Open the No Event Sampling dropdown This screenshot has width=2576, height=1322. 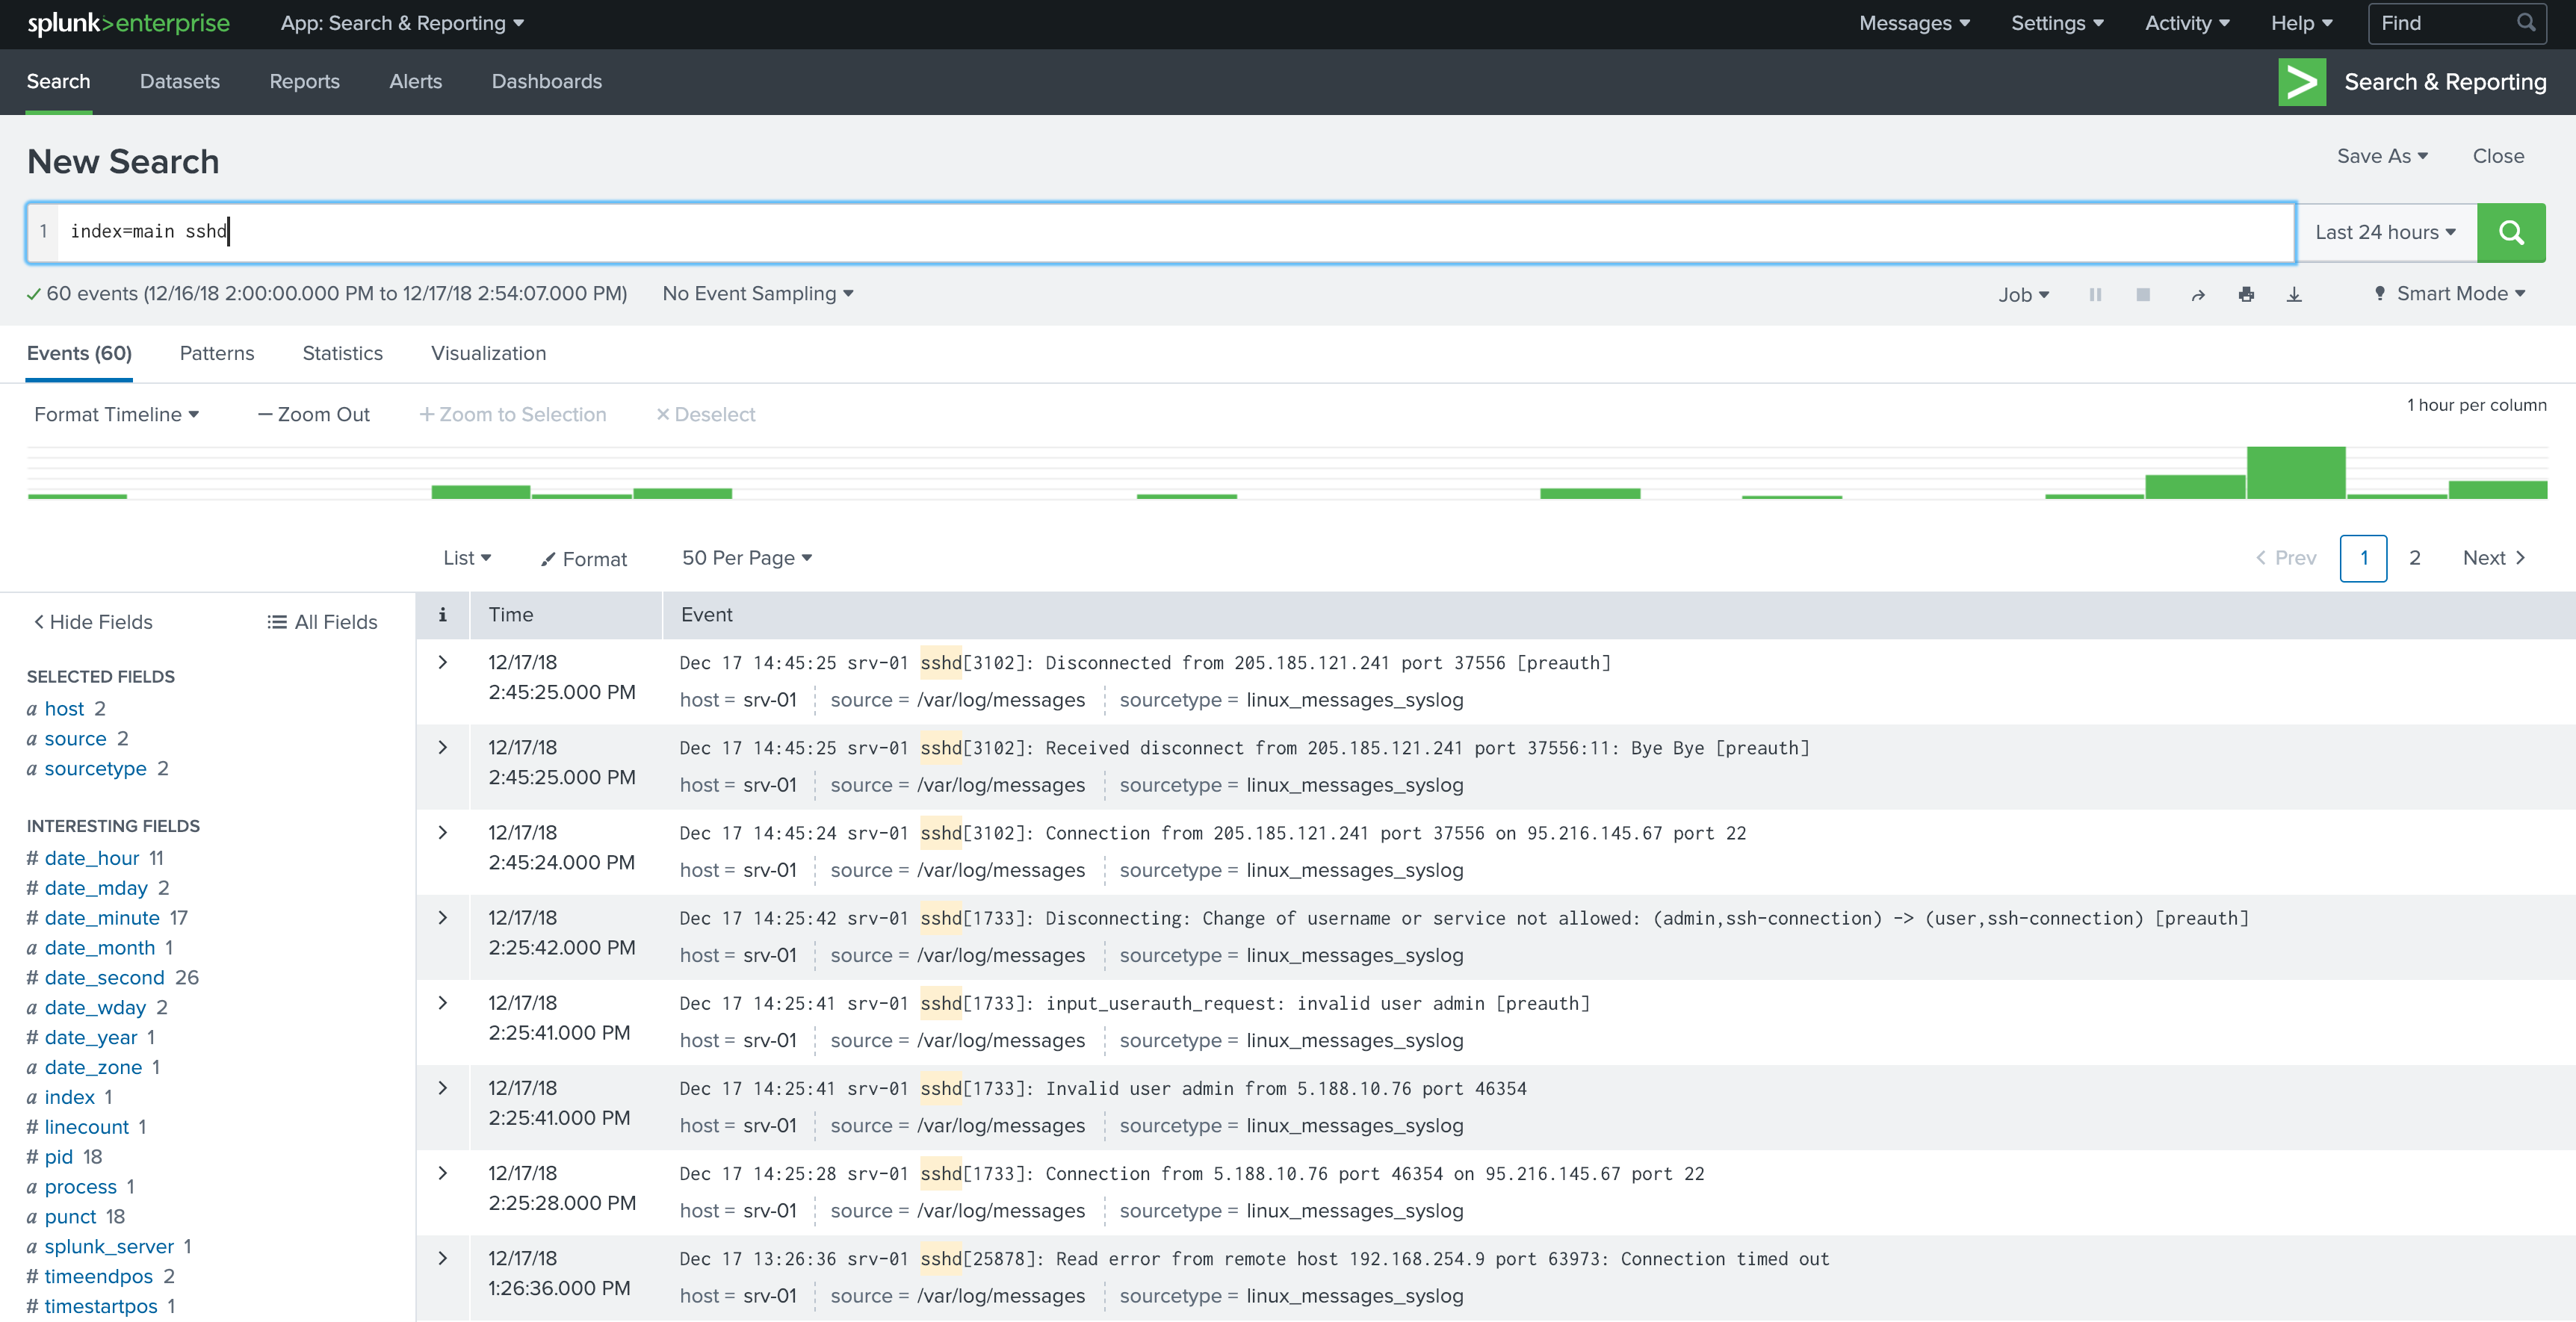pos(757,294)
